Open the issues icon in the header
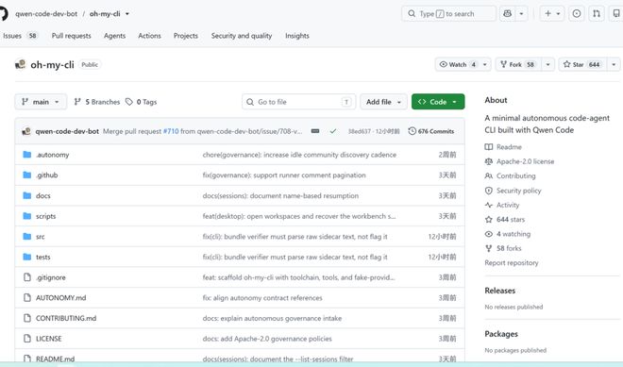 tap(577, 13)
